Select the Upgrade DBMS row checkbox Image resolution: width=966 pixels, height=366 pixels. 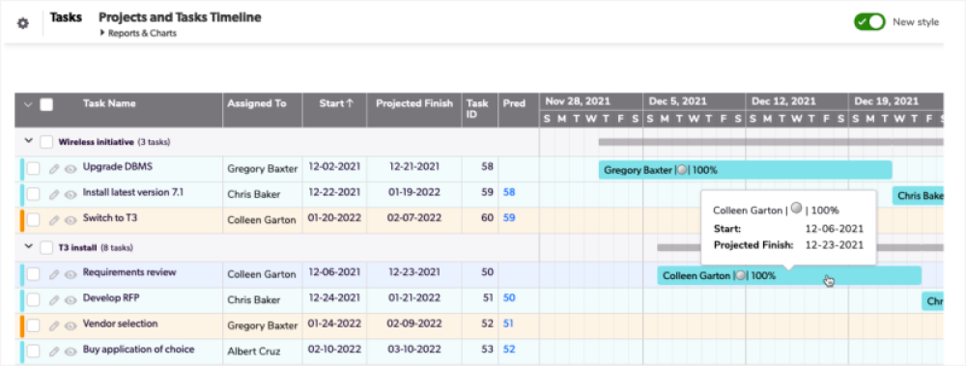(x=33, y=169)
